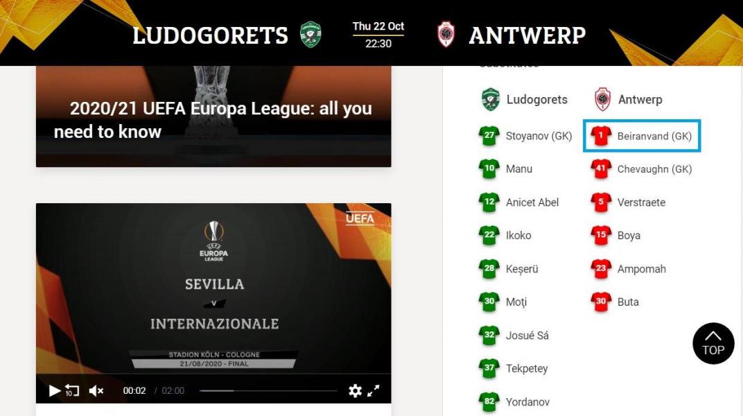Image resolution: width=743 pixels, height=416 pixels.
Task: Play the Sevilla v Internazionale video
Action: click(x=55, y=391)
